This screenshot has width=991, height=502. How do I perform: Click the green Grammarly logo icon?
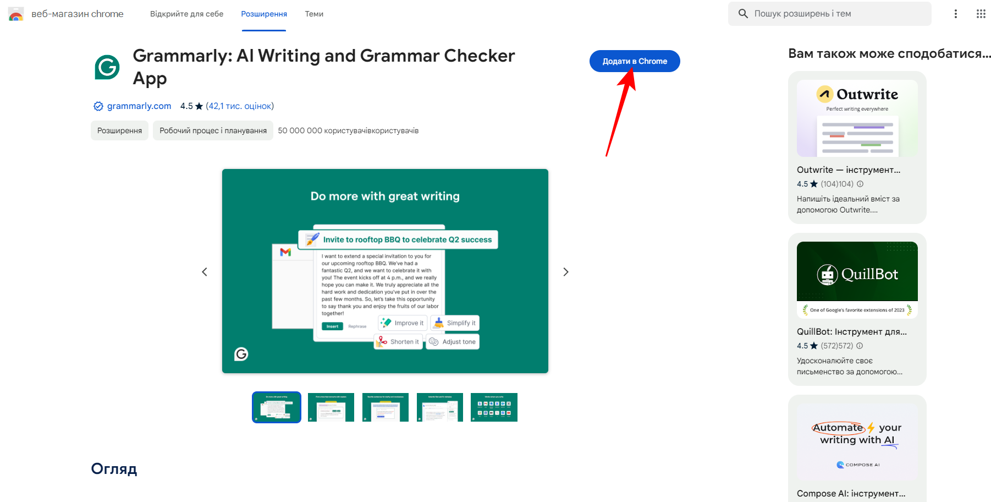(107, 67)
